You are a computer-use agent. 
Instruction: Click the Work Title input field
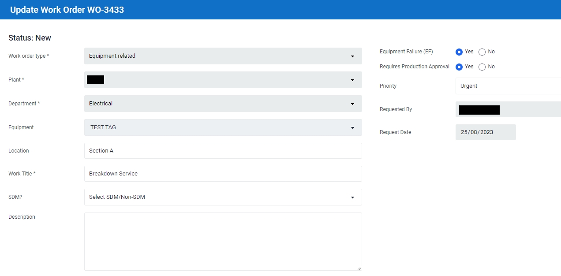click(223, 174)
